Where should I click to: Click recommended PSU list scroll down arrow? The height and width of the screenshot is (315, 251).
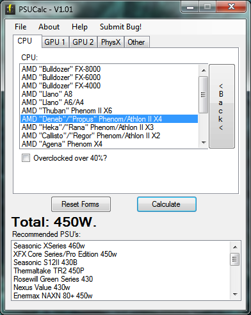(x=235, y=295)
